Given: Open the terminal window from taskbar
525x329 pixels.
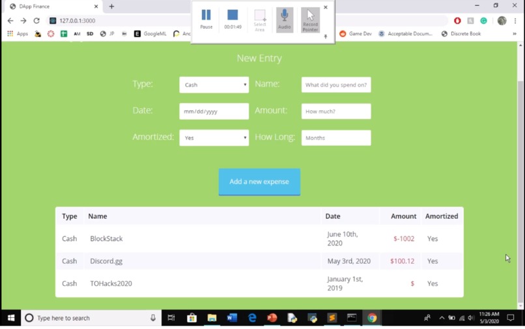Looking at the screenshot, I should 352,318.
